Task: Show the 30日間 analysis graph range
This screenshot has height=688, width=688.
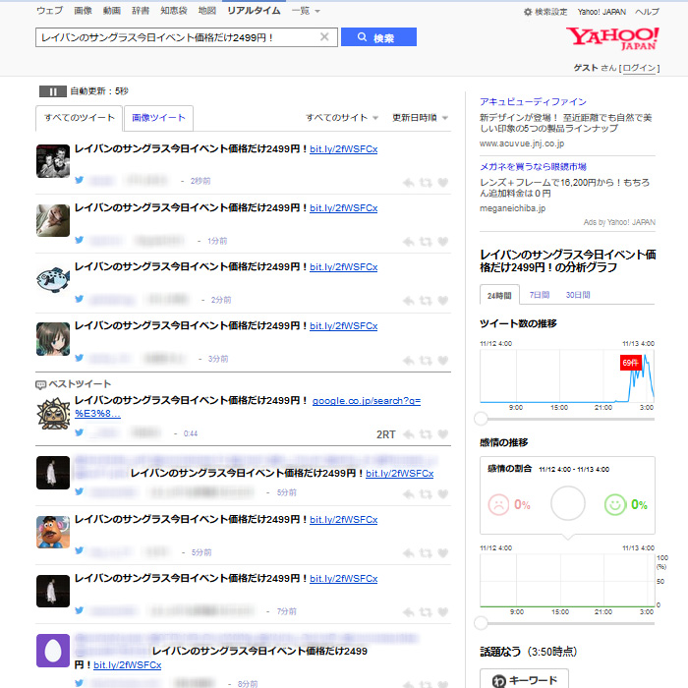Action: point(577,295)
